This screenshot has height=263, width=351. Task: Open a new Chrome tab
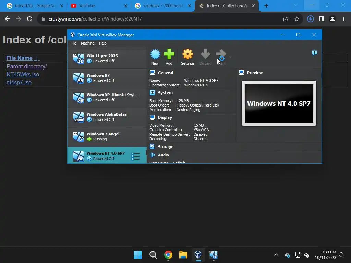coord(266,6)
